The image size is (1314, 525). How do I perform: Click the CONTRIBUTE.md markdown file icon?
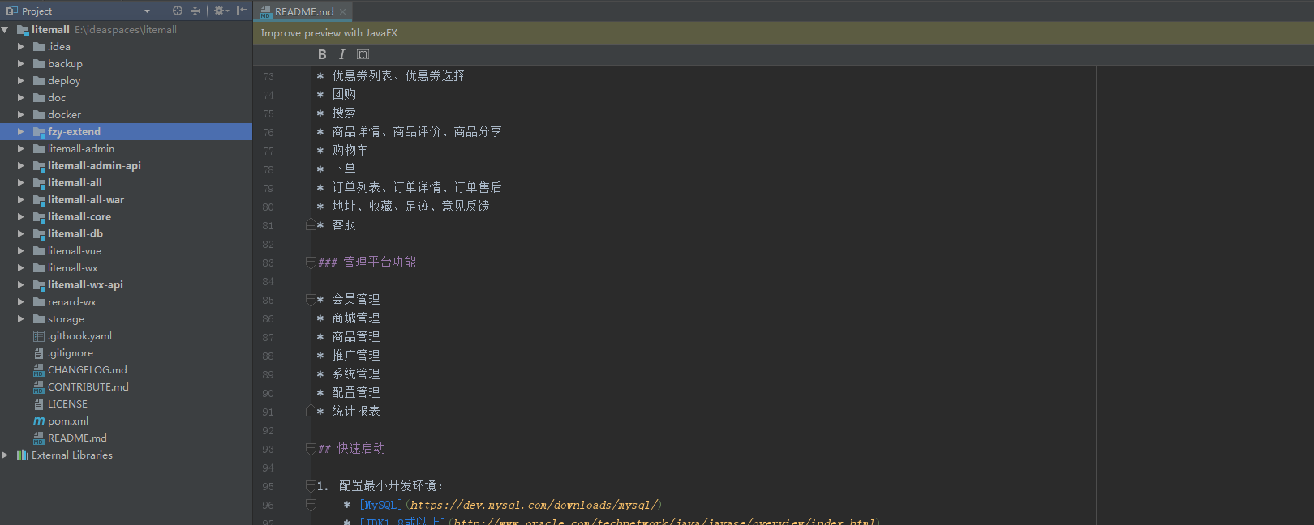click(x=39, y=387)
